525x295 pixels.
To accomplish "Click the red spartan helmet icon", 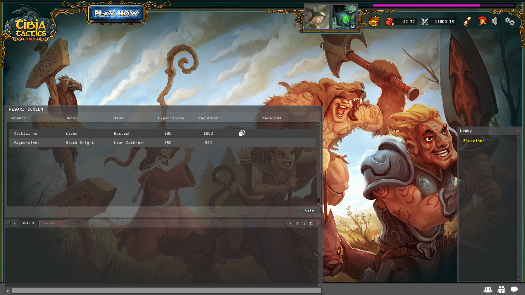I will tap(482, 21).
